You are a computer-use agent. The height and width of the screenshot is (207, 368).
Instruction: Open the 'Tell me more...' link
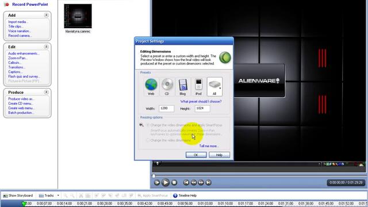tap(209, 146)
